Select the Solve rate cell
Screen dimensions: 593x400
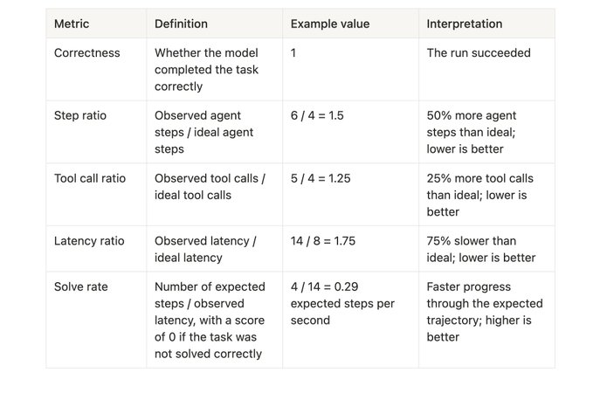[x=81, y=286]
